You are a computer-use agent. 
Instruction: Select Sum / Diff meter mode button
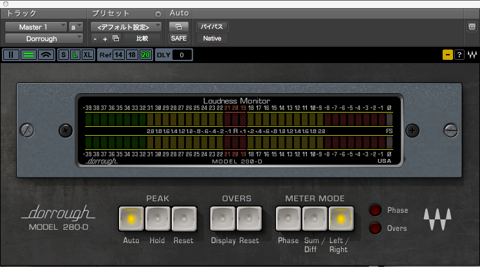pos(315,219)
